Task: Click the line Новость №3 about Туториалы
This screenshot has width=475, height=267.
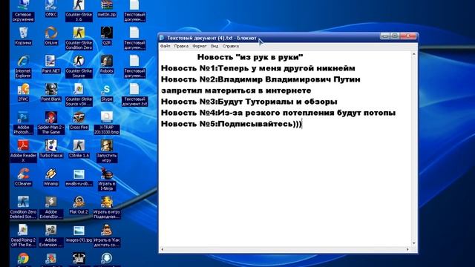Action: (249, 102)
